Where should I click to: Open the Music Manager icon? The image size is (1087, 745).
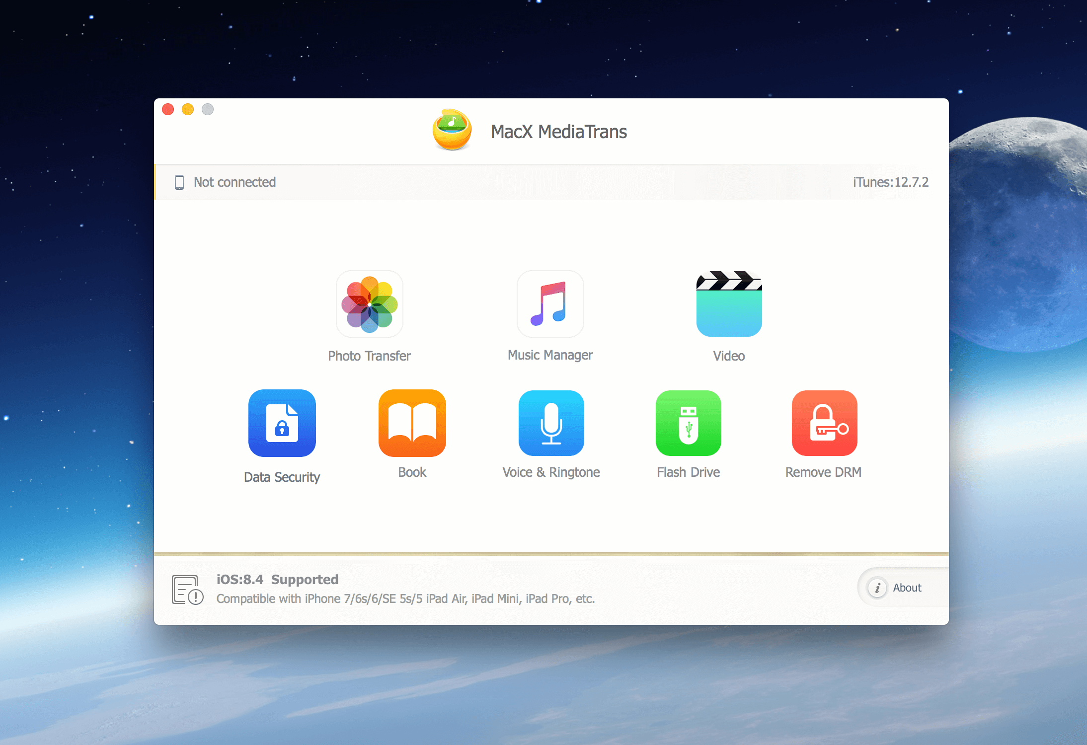point(550,304)
